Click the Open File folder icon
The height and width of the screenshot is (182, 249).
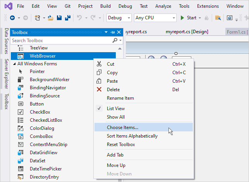[51, 18]
